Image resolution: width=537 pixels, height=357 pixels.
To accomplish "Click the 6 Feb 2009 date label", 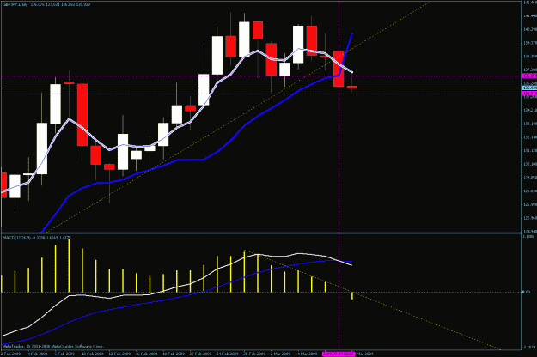I will [64, 354].
